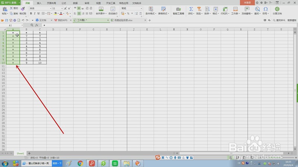
Task: Open the Name Box dropdown next to A1
Action: 22,25
